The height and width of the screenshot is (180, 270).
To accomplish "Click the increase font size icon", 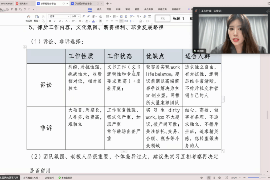I will click(x=84, y=16).
